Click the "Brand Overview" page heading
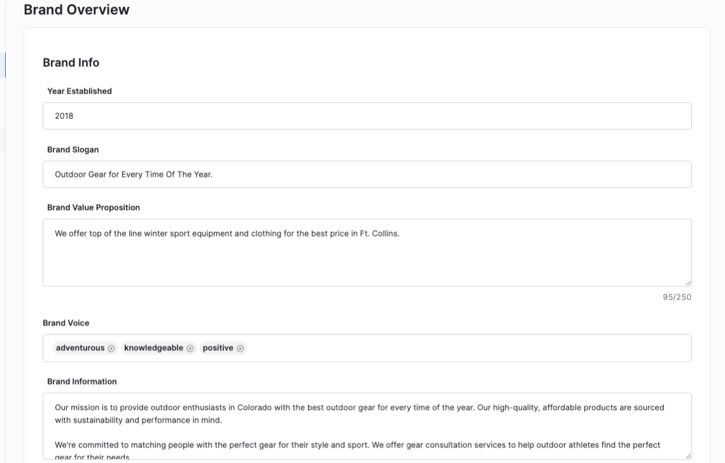The width and height of the screenshot is (725, 463). pyautogui.click(x=76, y=10)
